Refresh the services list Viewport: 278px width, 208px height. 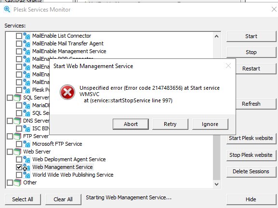click(x=256, y=104)
